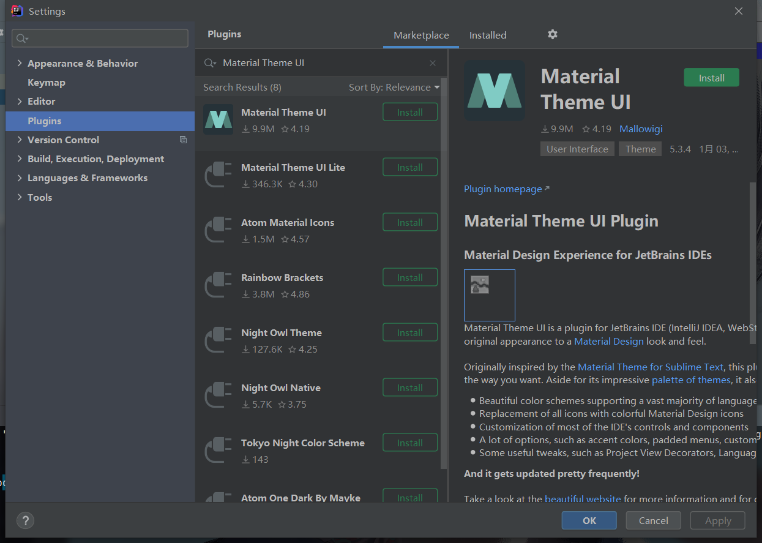762x543 pixels.
Task: Click the Night Owl Native plug icon
Action: pos(218,395)
